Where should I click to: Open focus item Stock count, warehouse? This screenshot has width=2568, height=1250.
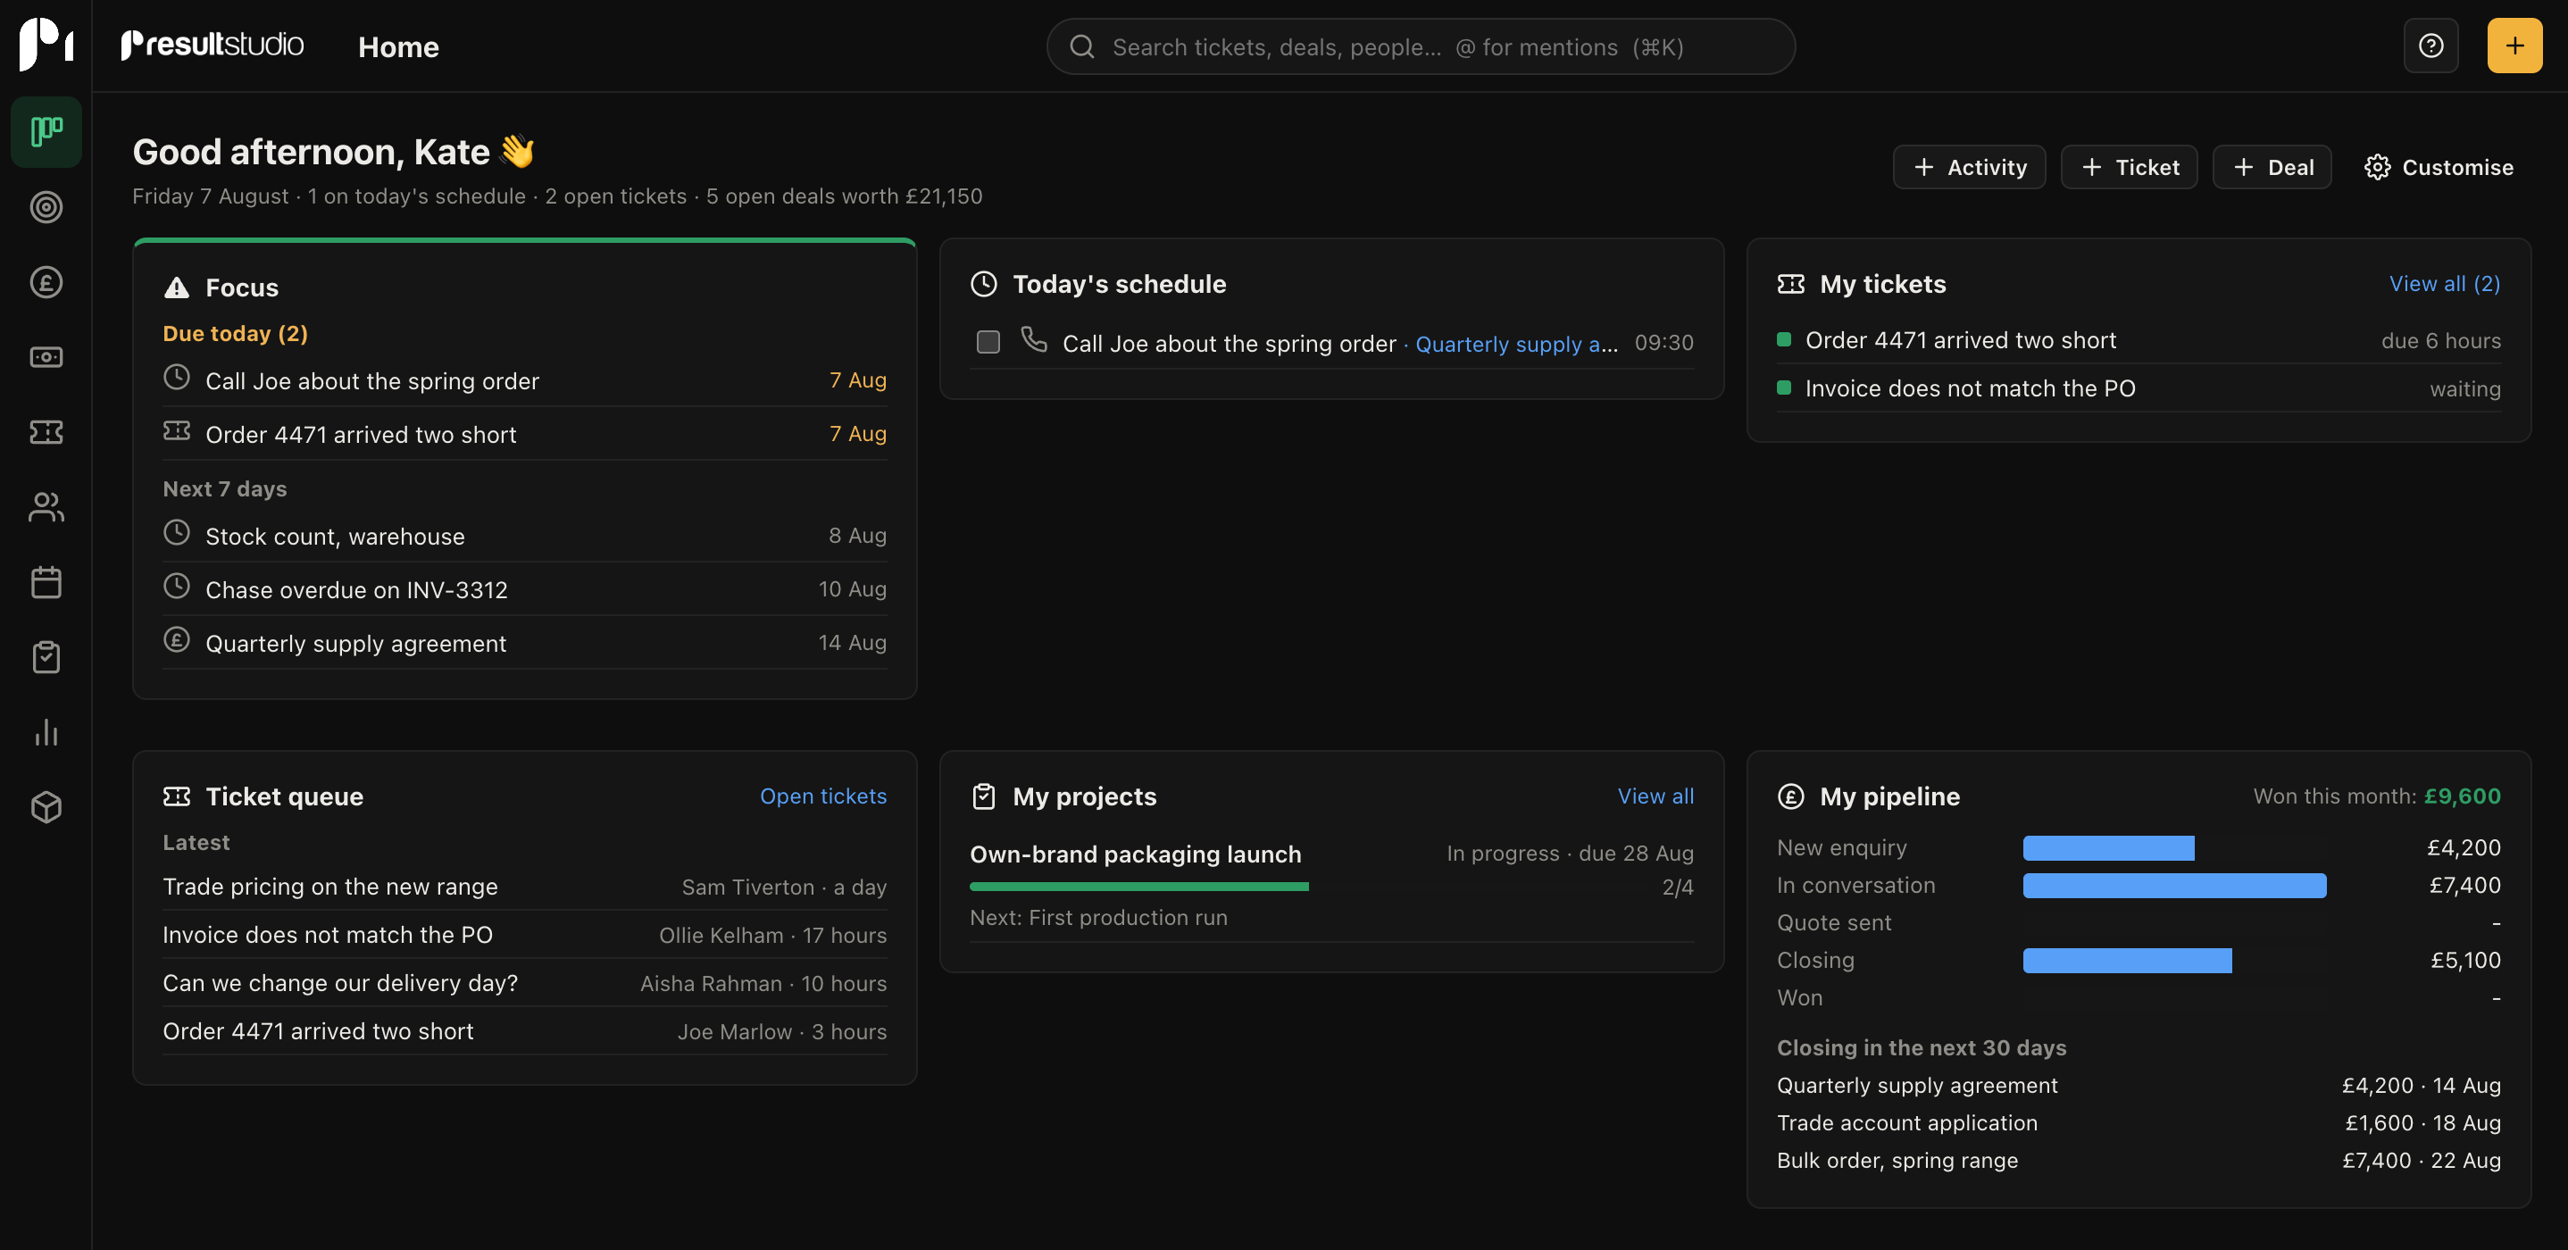(524, 536)
